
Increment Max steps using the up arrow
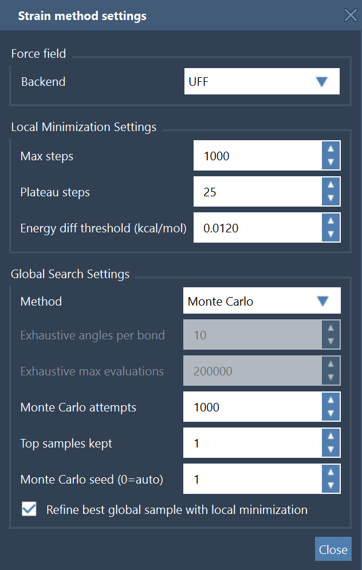(x=331, y=148)
